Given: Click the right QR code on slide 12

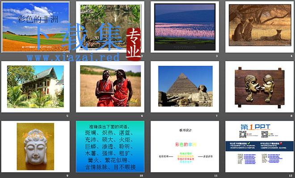Looking at the screenshot, I should point(265,134).
